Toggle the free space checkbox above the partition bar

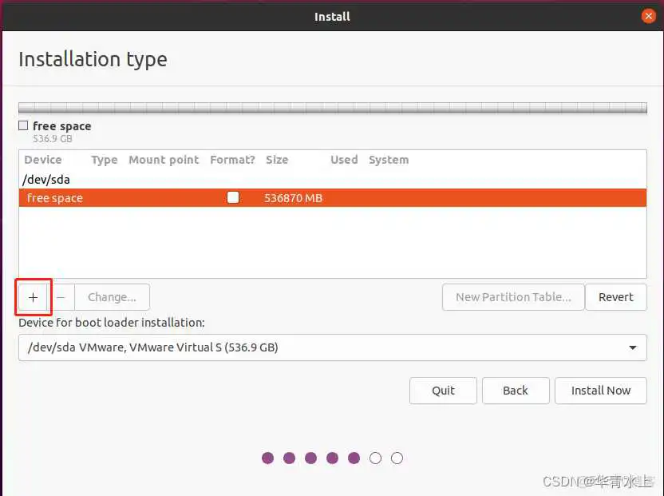tap(22, 125)
